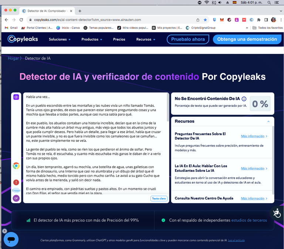The height and width of the screenshot is (249, 284).
Task: Click Obtenga una demostración button
Action: coord(247,39)
